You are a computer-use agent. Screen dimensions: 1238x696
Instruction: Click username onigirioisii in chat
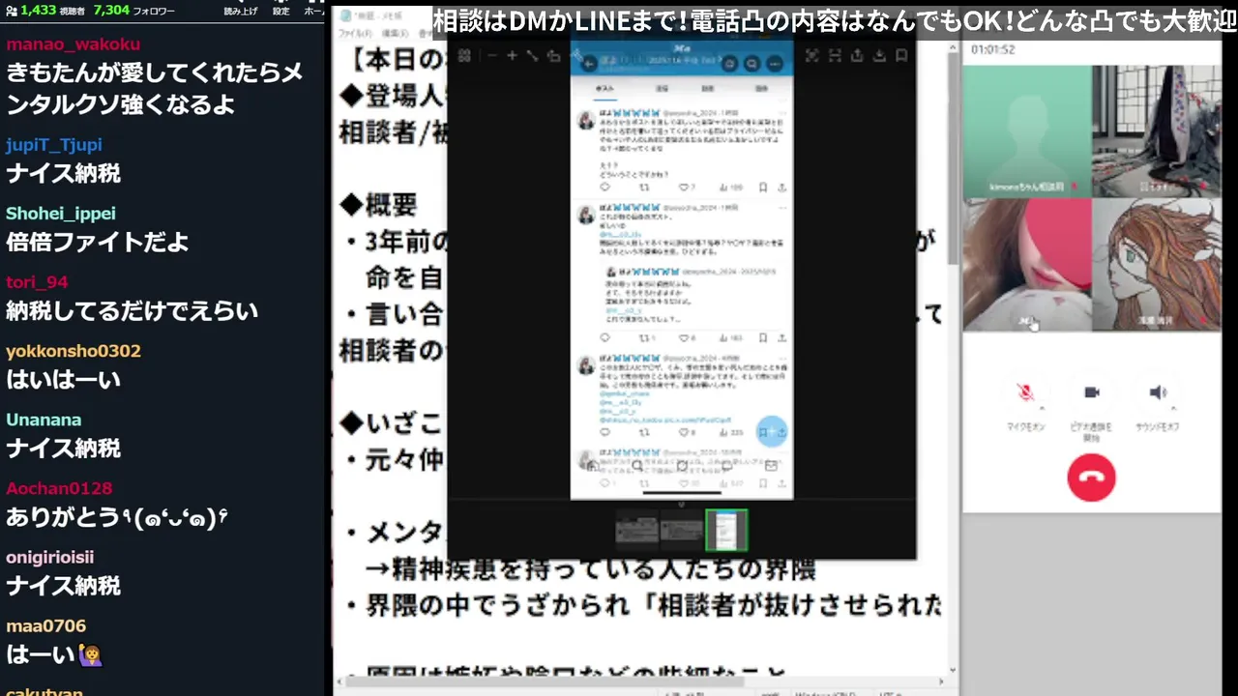pos(49,557)
